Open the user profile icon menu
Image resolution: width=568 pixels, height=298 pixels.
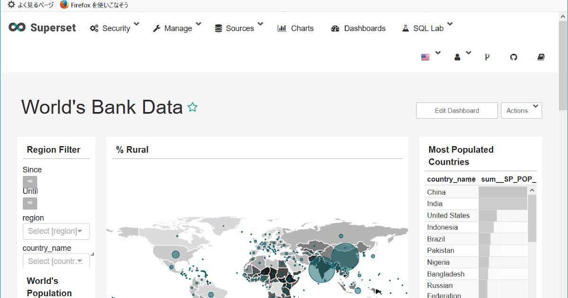(458, 57)
